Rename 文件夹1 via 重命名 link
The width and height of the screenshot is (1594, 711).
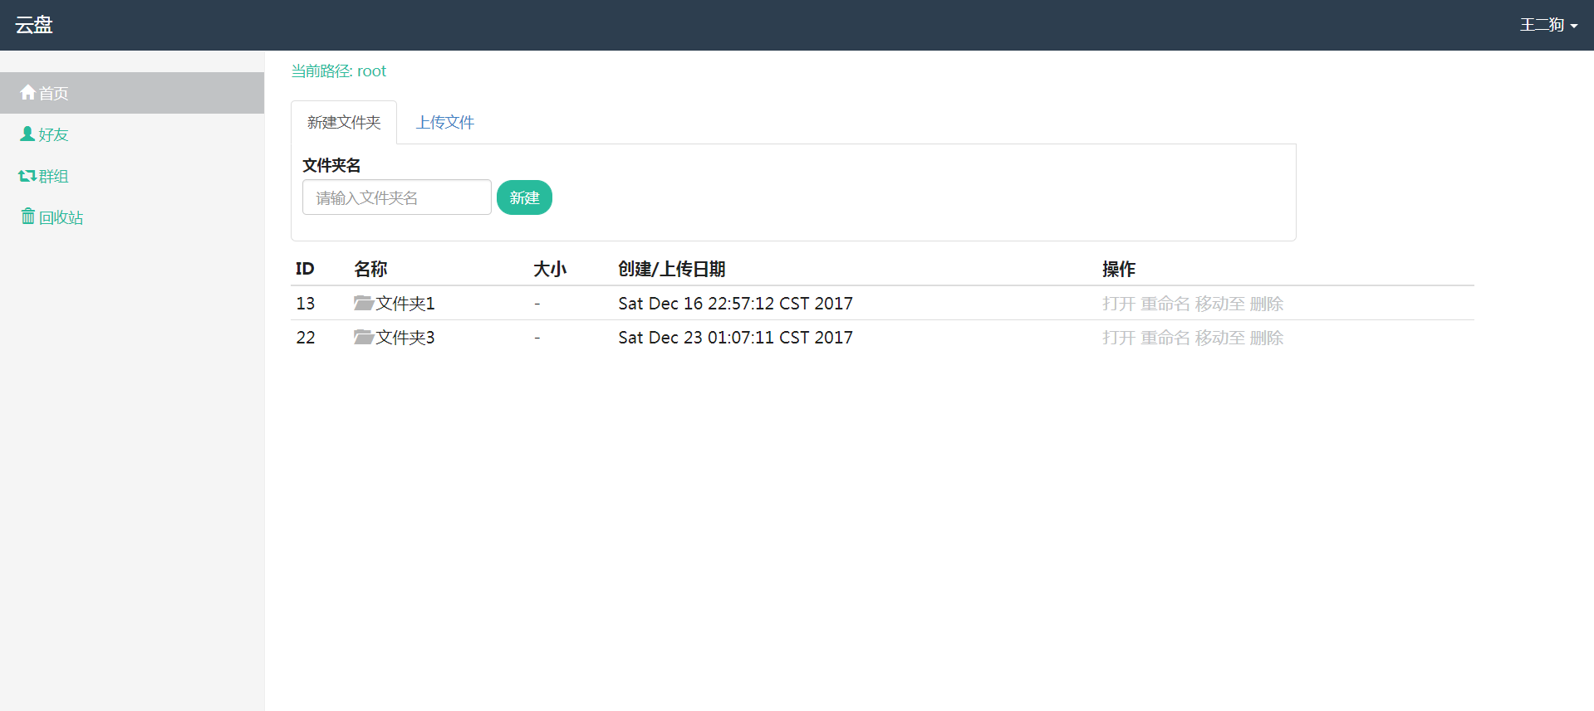(1165, 304)
